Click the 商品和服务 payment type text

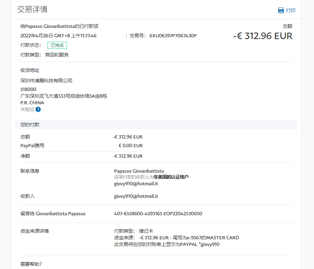pos(57,55)
